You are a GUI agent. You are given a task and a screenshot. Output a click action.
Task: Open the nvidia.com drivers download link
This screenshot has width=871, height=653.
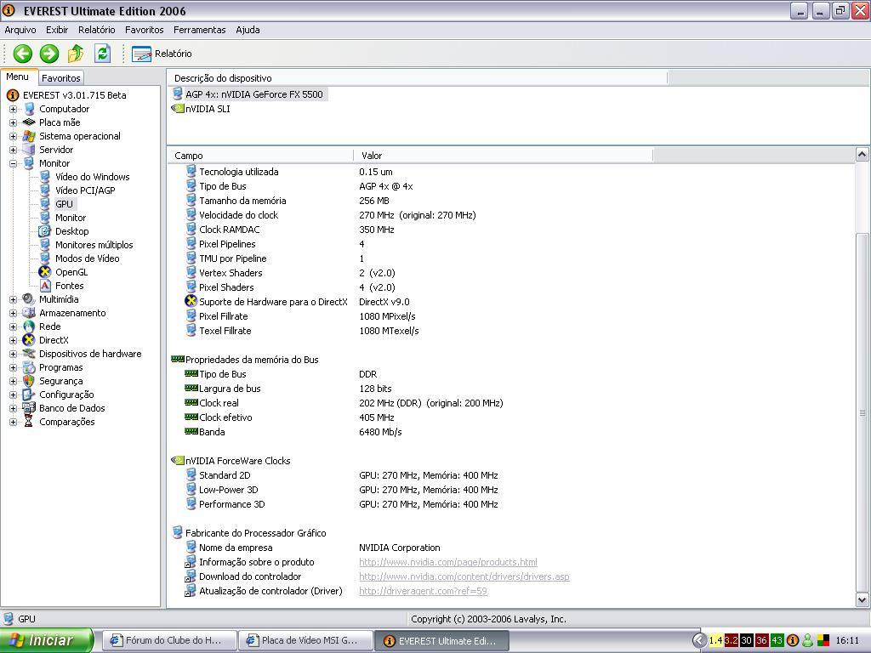click(464, 576)
